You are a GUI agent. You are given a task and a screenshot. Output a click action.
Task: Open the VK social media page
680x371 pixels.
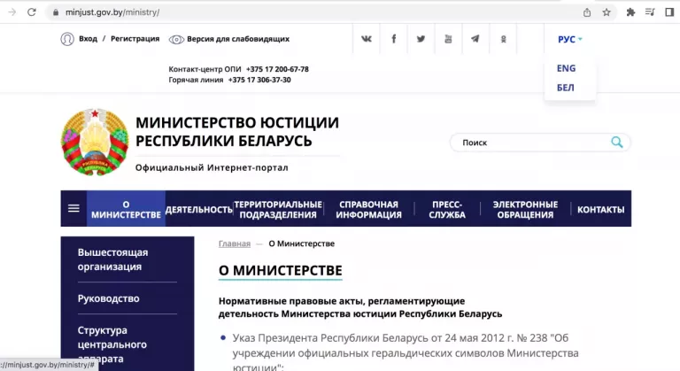(367, 39)
